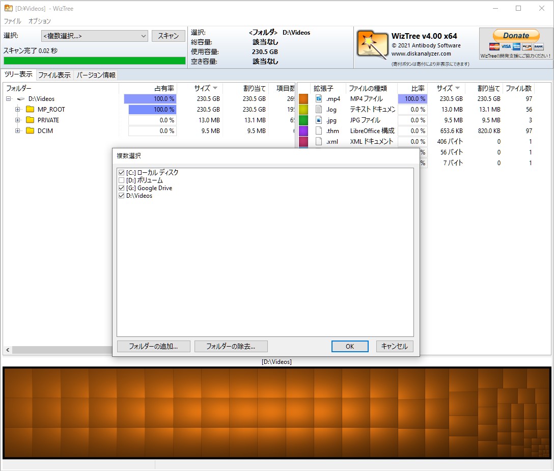The width and height of the screenshot is (554, 471).
Task: Expand the DCIM folder node
Action: click(17, 130)
